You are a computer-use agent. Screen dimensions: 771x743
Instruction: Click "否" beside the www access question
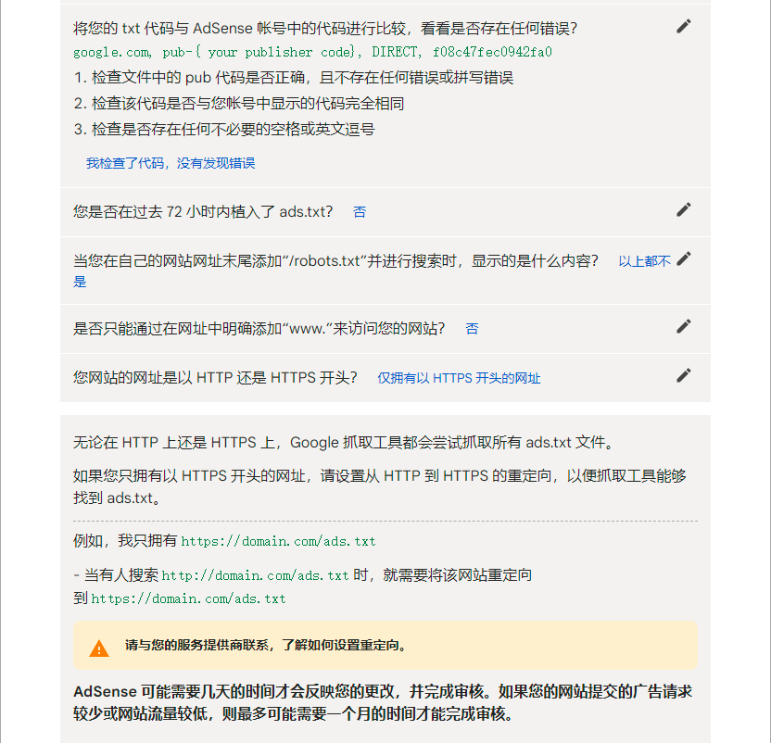pyautogui.click(x=473, y=328)
